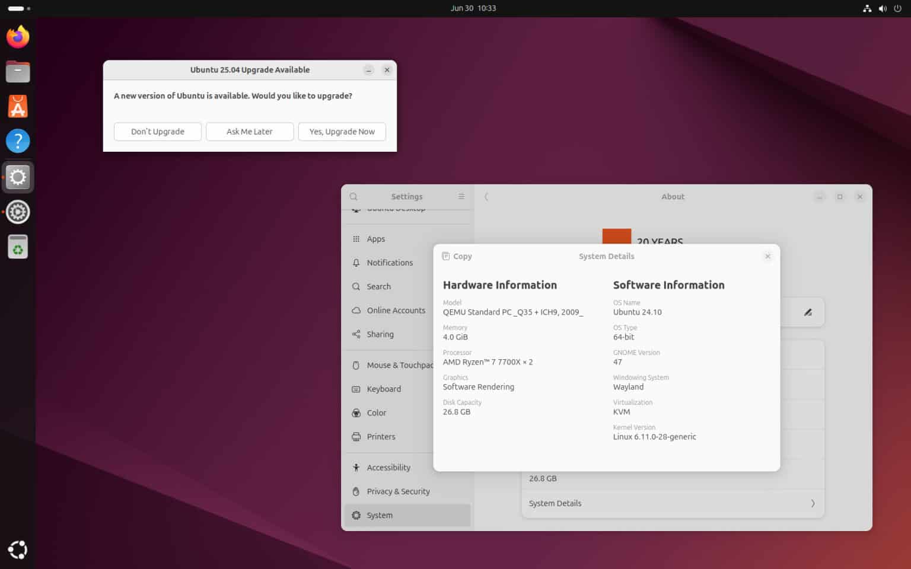Open the Settings hamburger menu

pos(461,196)
